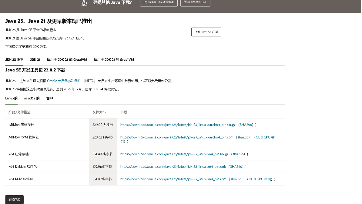The height and width of the screenshot is (204, 362).
Task: Click the 文档下载 button
Action: coord(14,199)
